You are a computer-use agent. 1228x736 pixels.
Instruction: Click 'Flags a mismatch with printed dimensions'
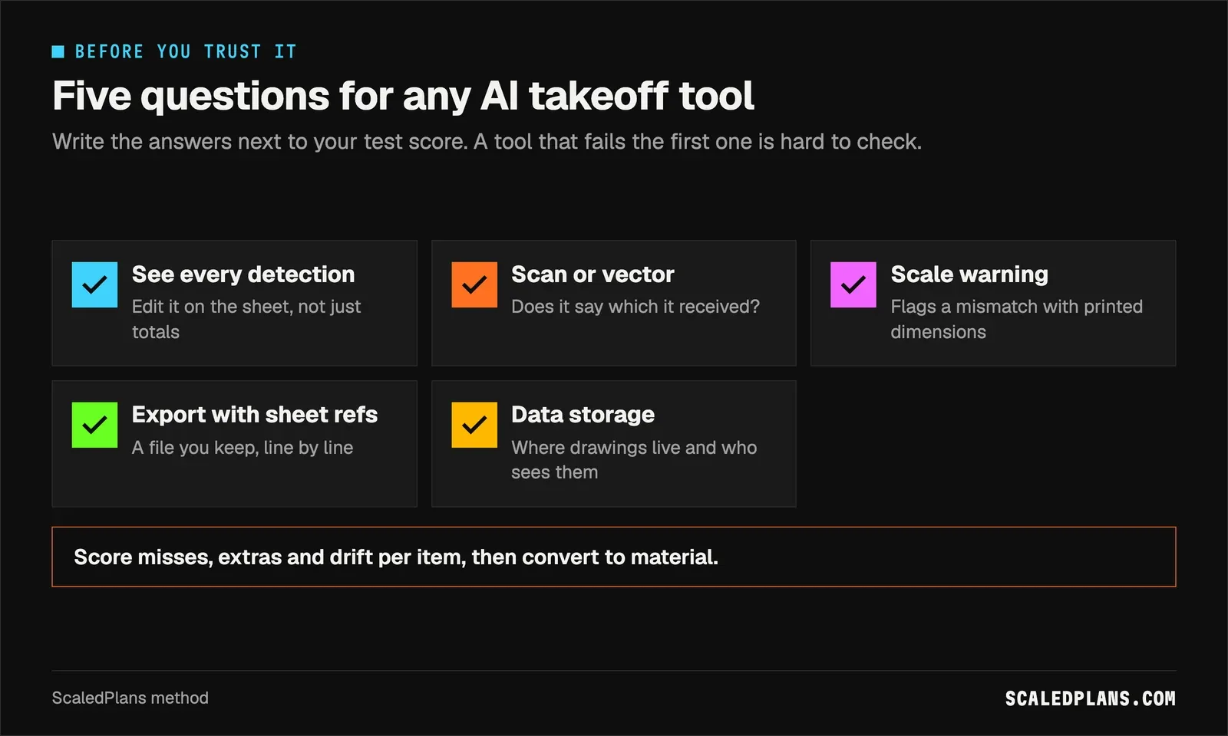tap(1017, 319)
